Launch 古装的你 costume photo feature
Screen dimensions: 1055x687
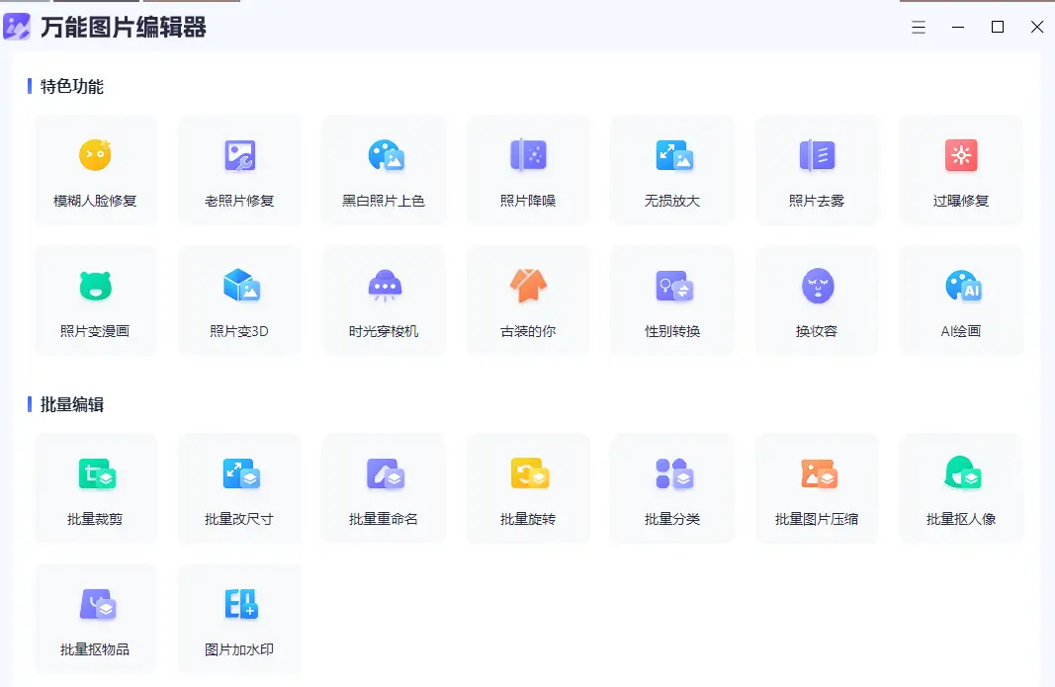[528, 300]
